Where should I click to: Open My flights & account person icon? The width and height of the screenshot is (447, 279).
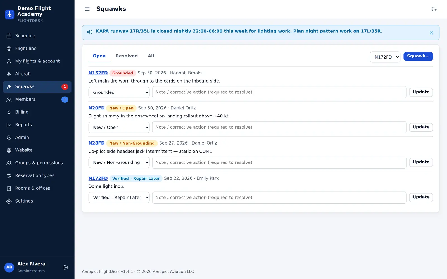pyautogui.click(x=9, y=61)
